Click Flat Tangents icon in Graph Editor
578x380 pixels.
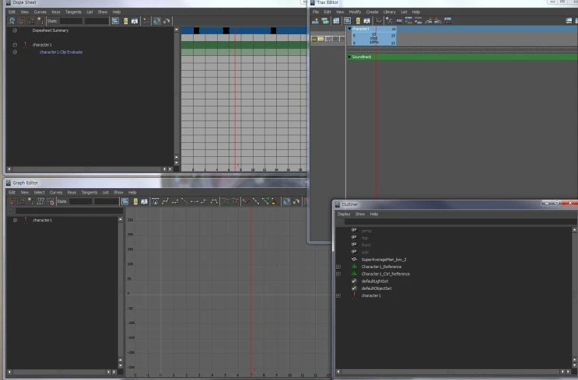[194, 201]
